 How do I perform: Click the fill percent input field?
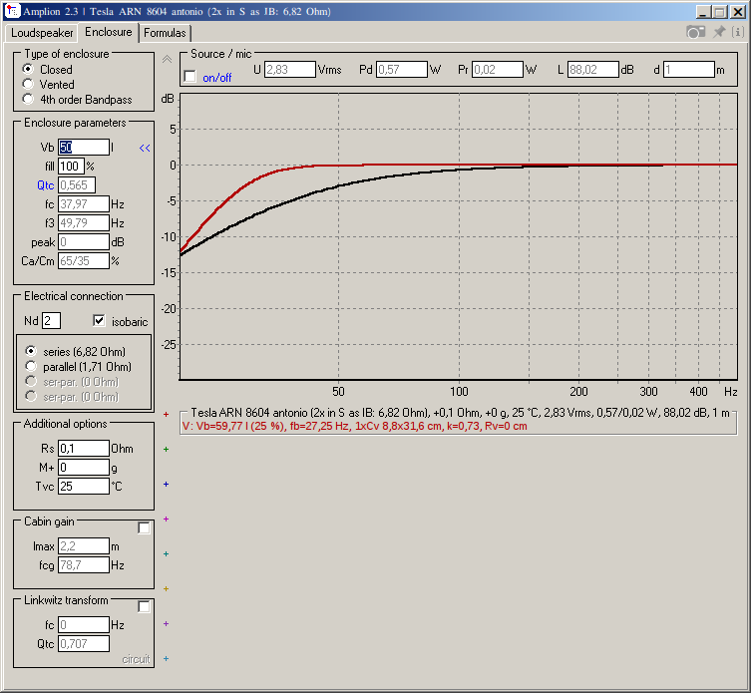[71, 167]
